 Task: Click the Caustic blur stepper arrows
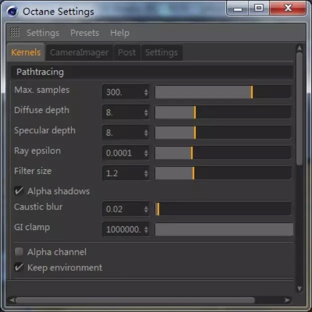click(146, 209)
